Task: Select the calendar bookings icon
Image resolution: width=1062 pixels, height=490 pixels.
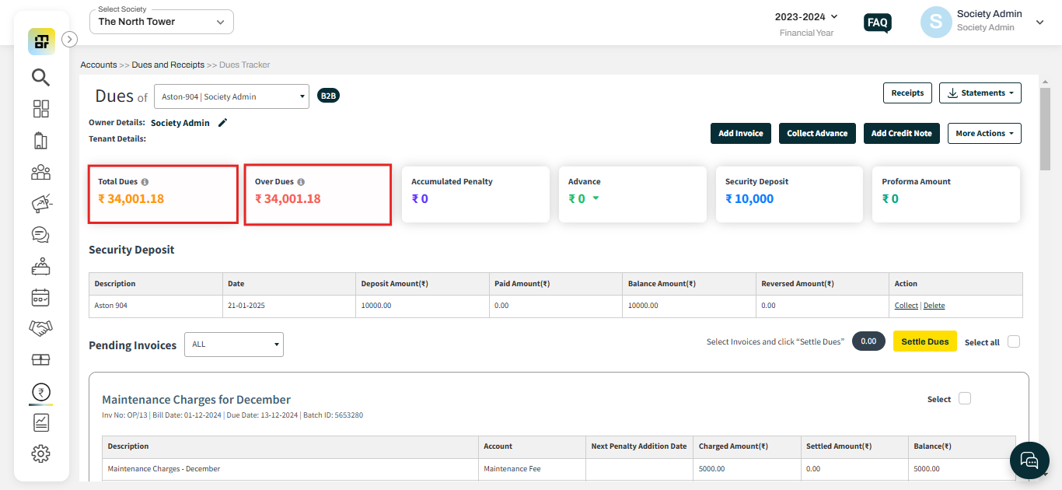Action: tap(41, 297)
